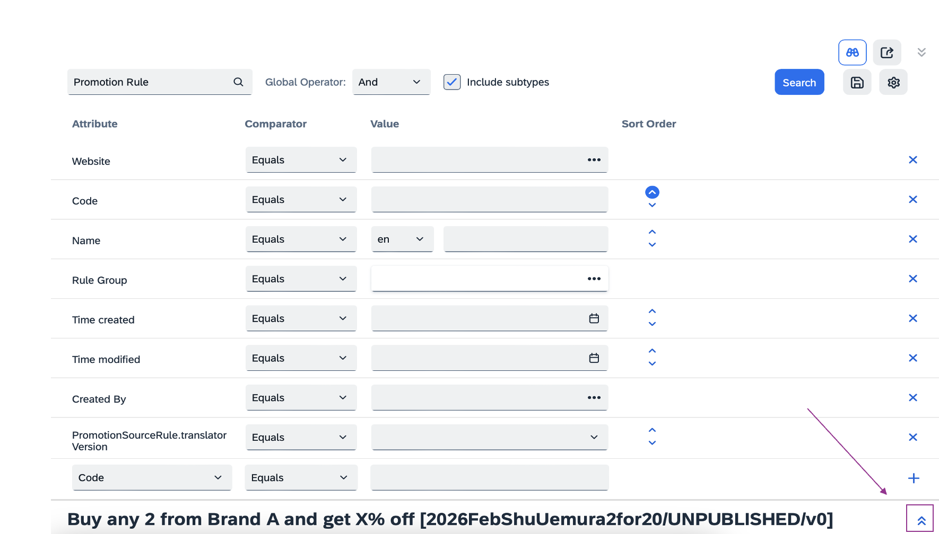The width and height of the screenshot is (939, 534).
Task: Remove the Website condition row
Action: (912, 160)
